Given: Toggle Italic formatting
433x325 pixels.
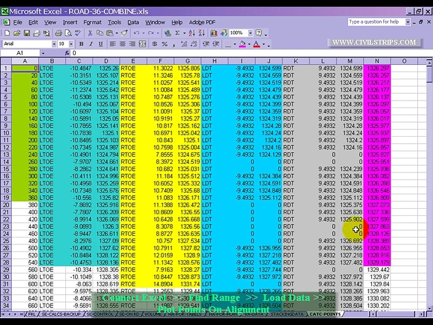Looking at the screenshot, I should pyautogui.click(x=91, y=44).
